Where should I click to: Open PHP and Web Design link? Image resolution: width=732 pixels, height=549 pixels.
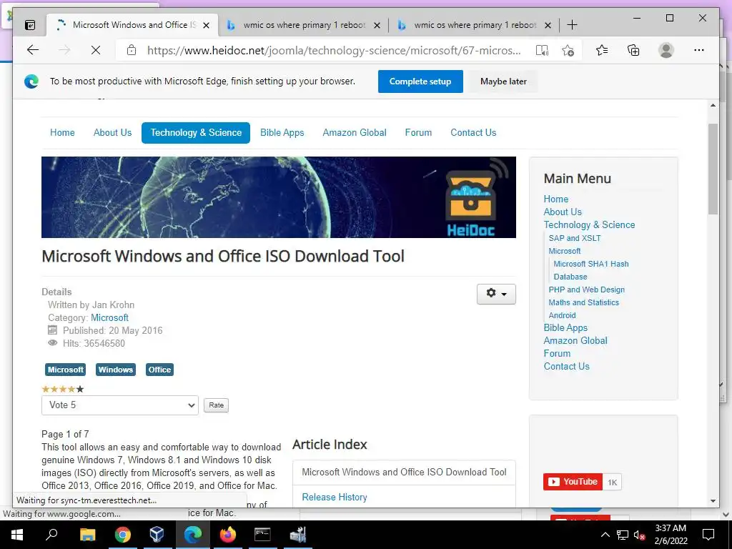586,290
